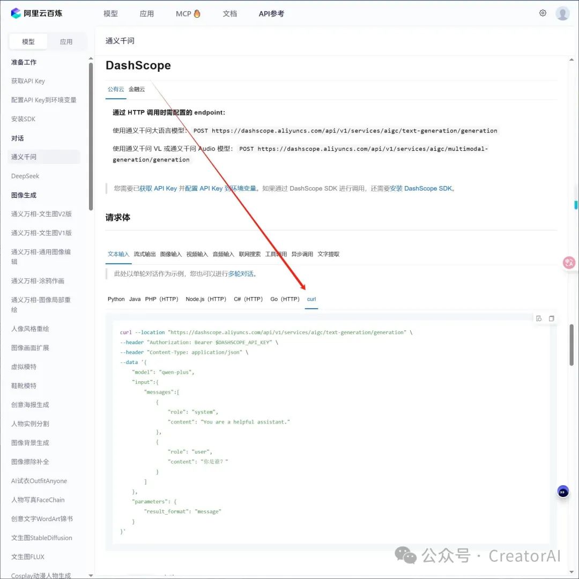Select the 公有云 tab
Screen dimensions: 579x579
(x=116, y=89)
